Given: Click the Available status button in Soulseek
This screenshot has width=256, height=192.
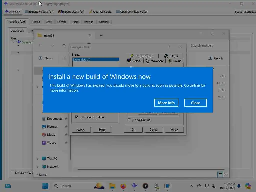Looking at the screenshot, I should (13, 12).
